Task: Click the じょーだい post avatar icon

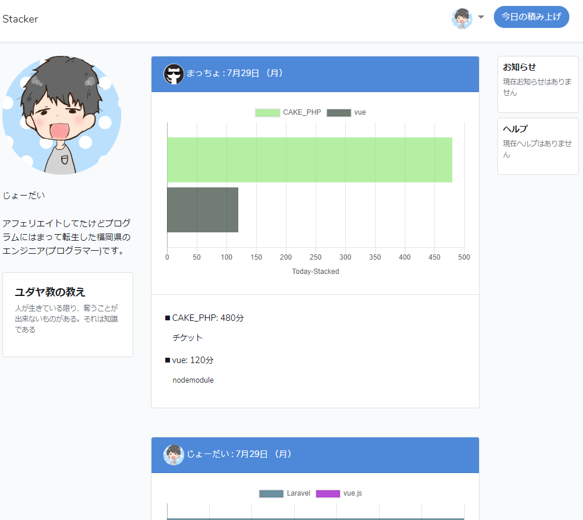Action: click(174, 455)
